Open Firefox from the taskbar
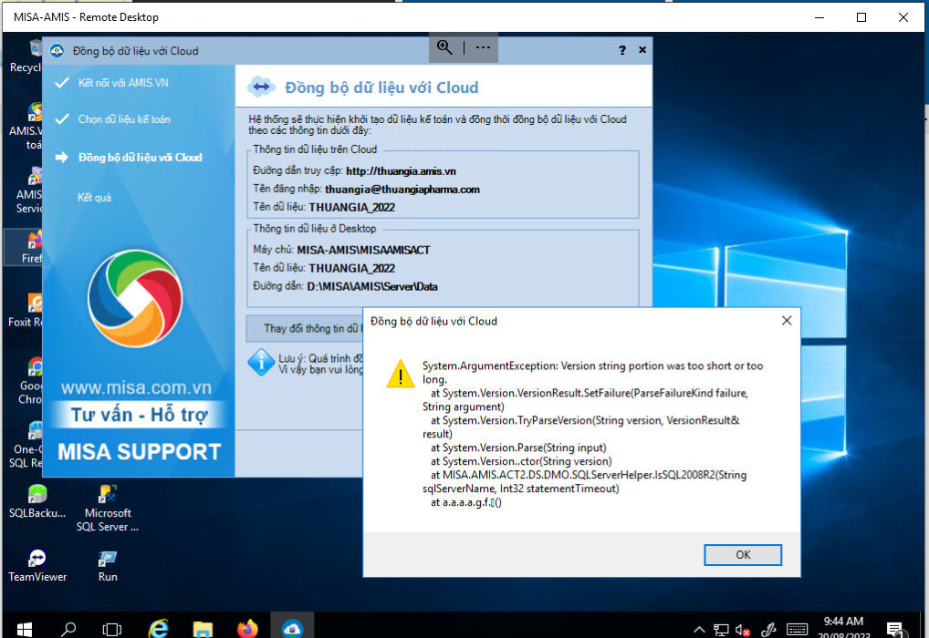The width and height of the screenshot is (929, 638). (247, 629)
